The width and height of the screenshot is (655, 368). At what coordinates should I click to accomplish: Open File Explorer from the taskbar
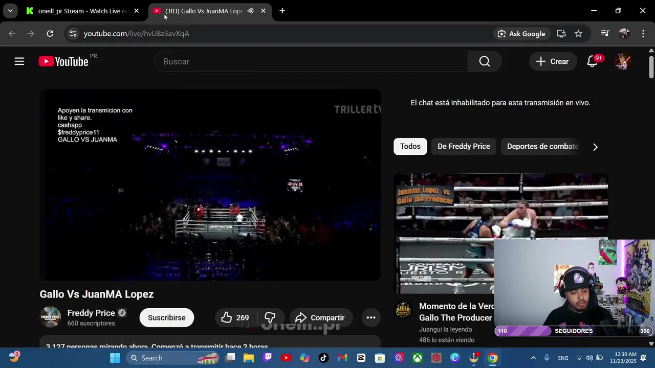coord(249,358)
